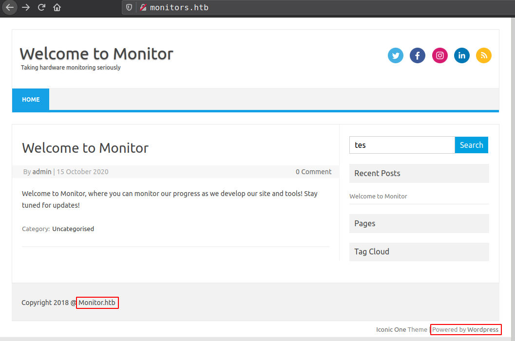Open the LinkedIn social icon
This screenshot has width=515, height=341.
(x=462, y=55)
